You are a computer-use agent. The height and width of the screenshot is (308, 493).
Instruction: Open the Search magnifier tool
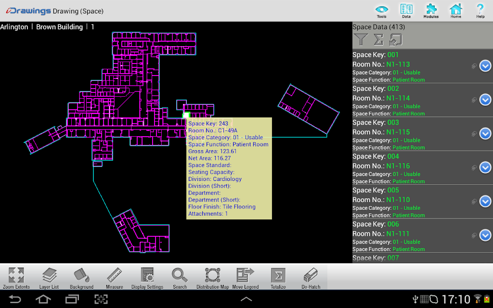coord(180,278)
